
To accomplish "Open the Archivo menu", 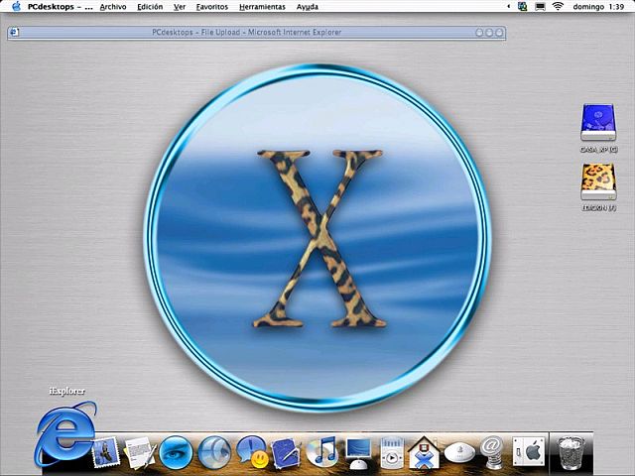I will (x=113, y=6).
